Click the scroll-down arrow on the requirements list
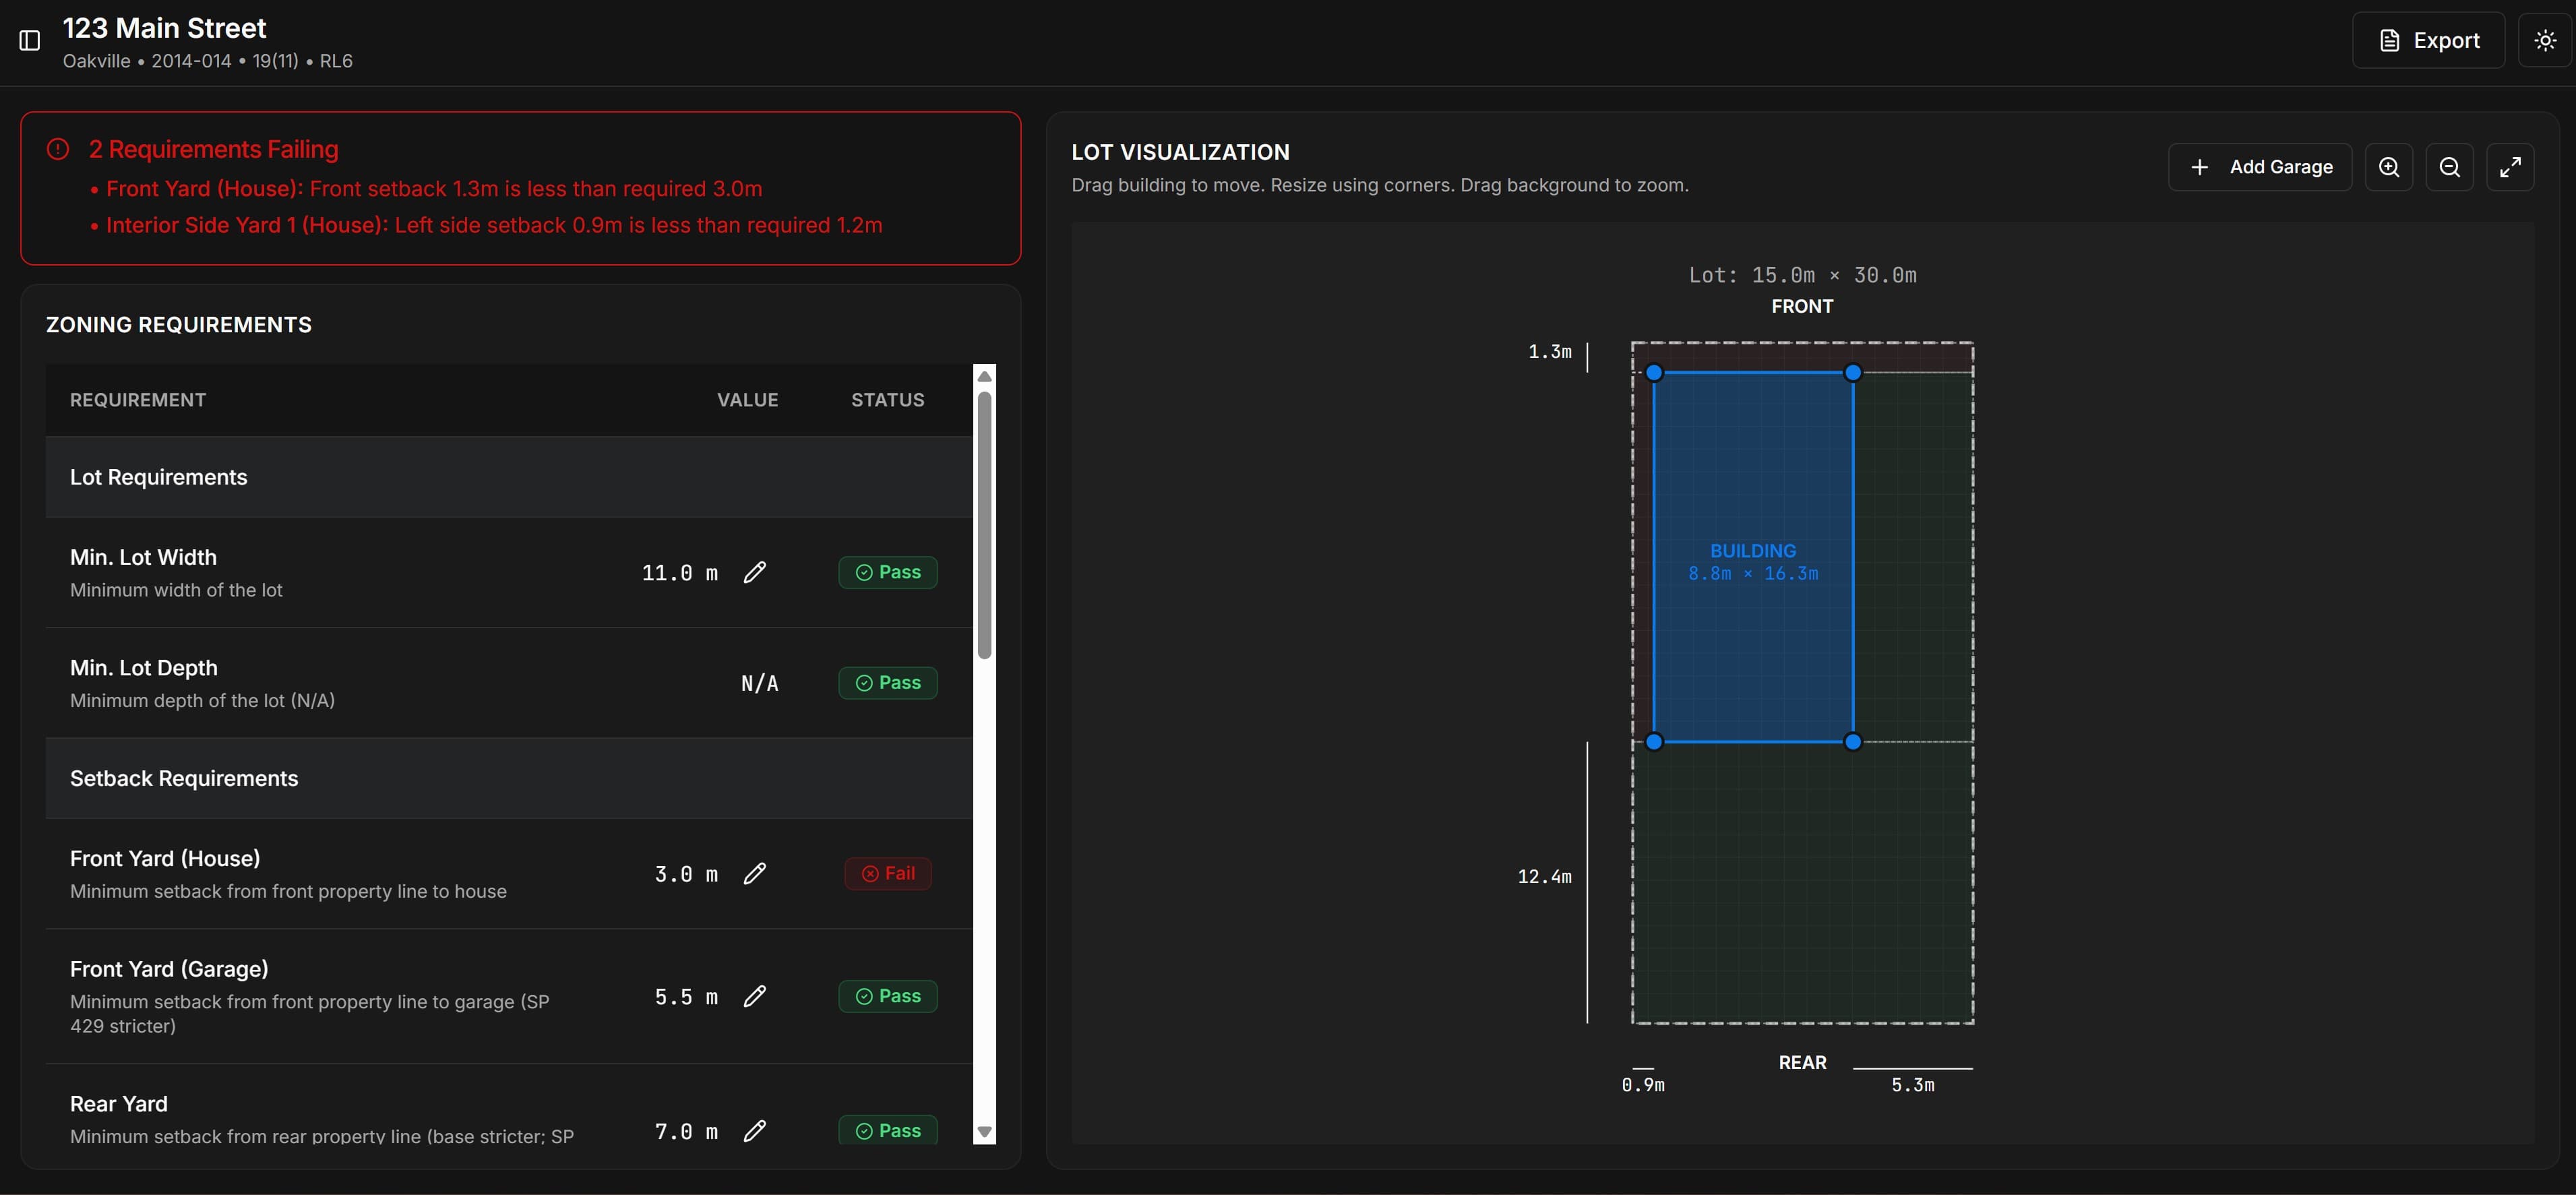This screenshot has width=2576, height=1195. [x=985, y=1133]
